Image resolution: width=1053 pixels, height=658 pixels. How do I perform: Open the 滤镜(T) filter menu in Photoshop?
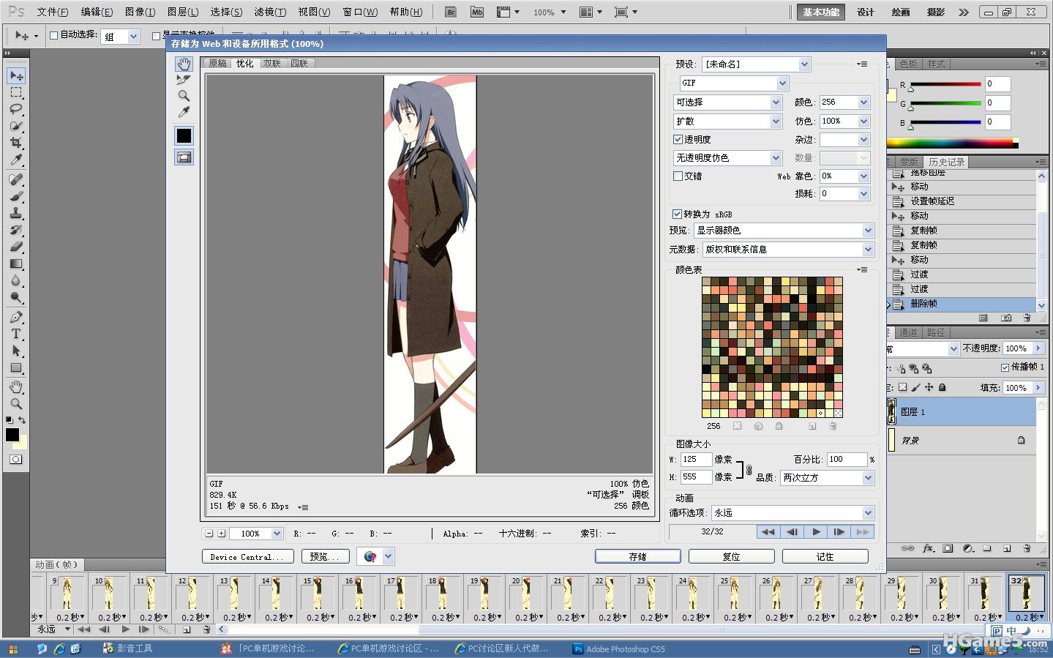click(270, 12)
